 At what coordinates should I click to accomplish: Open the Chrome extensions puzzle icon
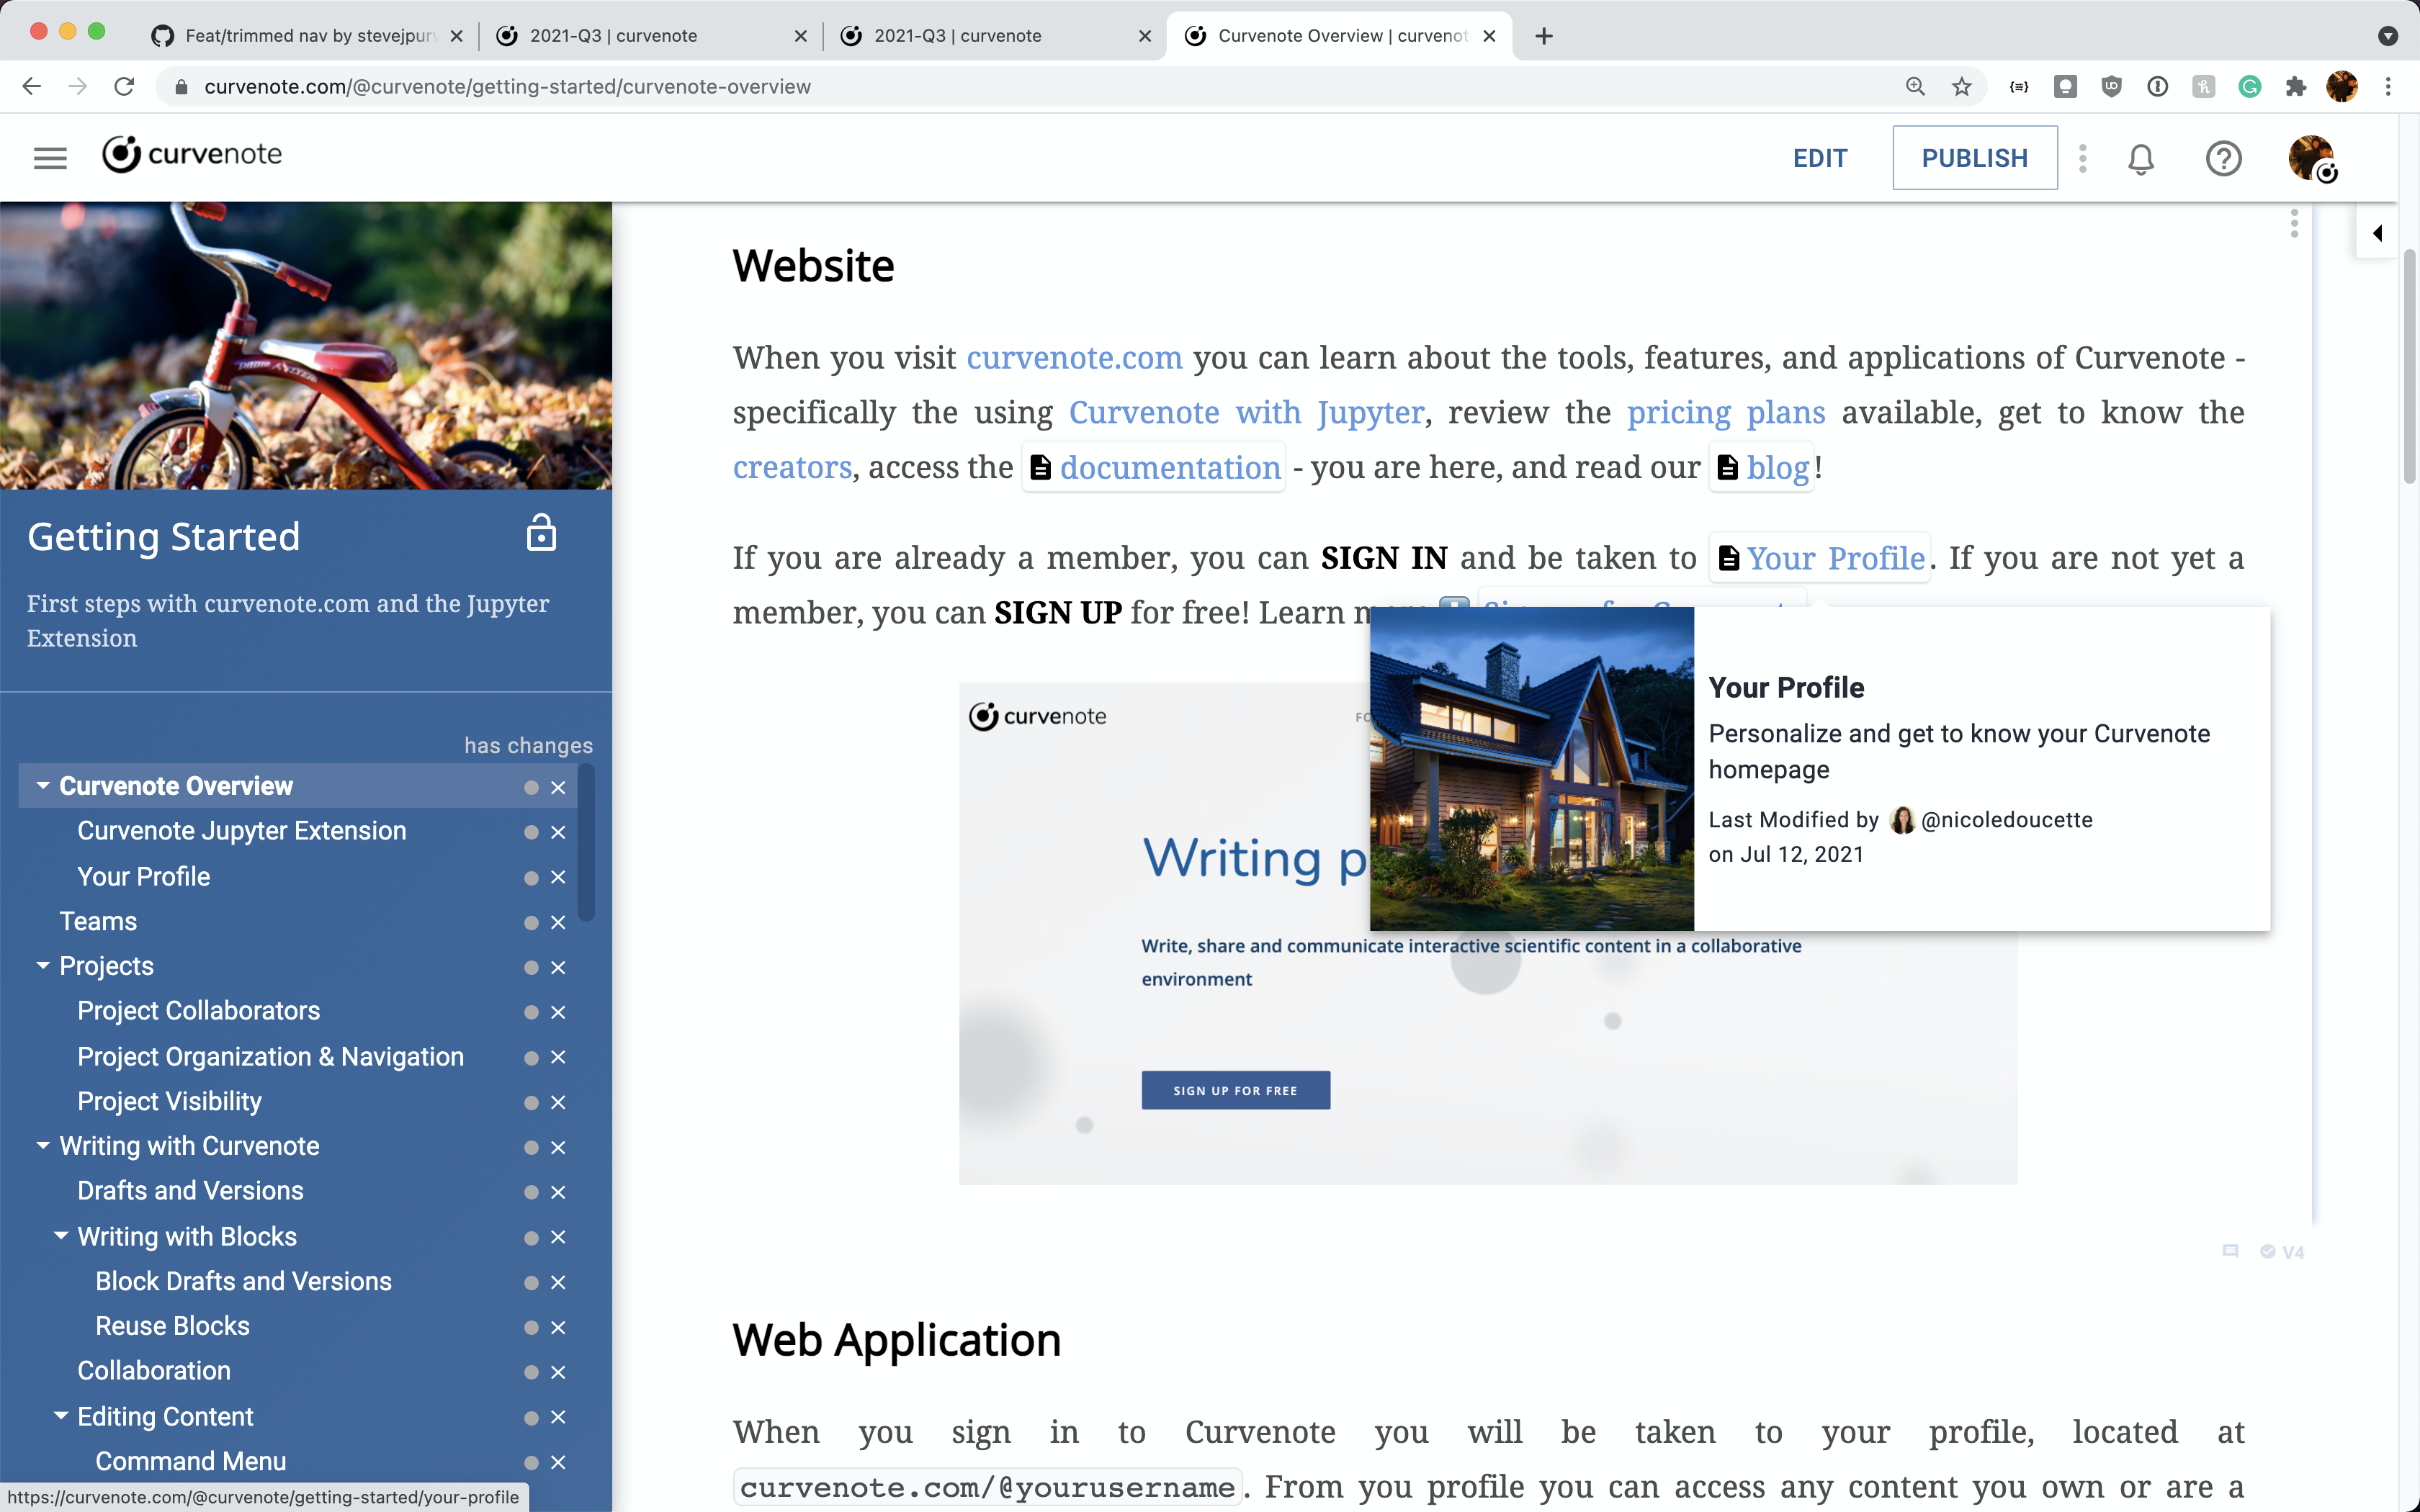[x=2296, y=87]
